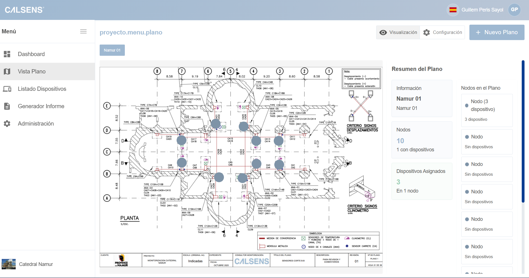Image resolution: width=529 pixels, height=278 pixels.
Task: Click the Guillem Peris Sayol username
Action: click(x=482, y=10)
